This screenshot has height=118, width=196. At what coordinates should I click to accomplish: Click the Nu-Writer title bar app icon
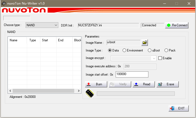(x=3, y=3)
